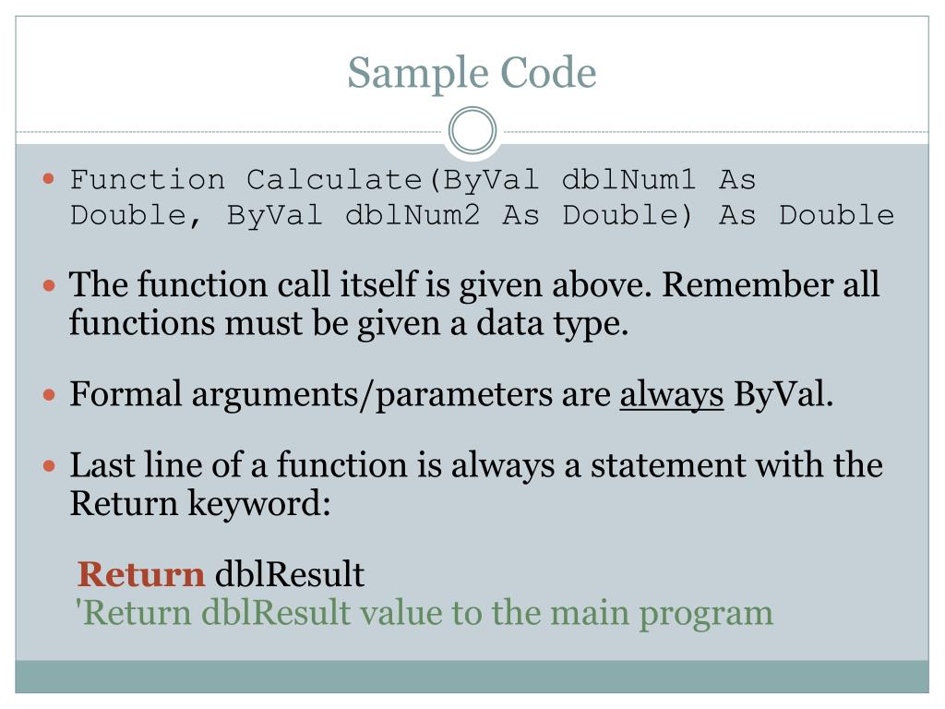Click the word 'ByVal.' ending the third bullet

click(x=784, y=395)
